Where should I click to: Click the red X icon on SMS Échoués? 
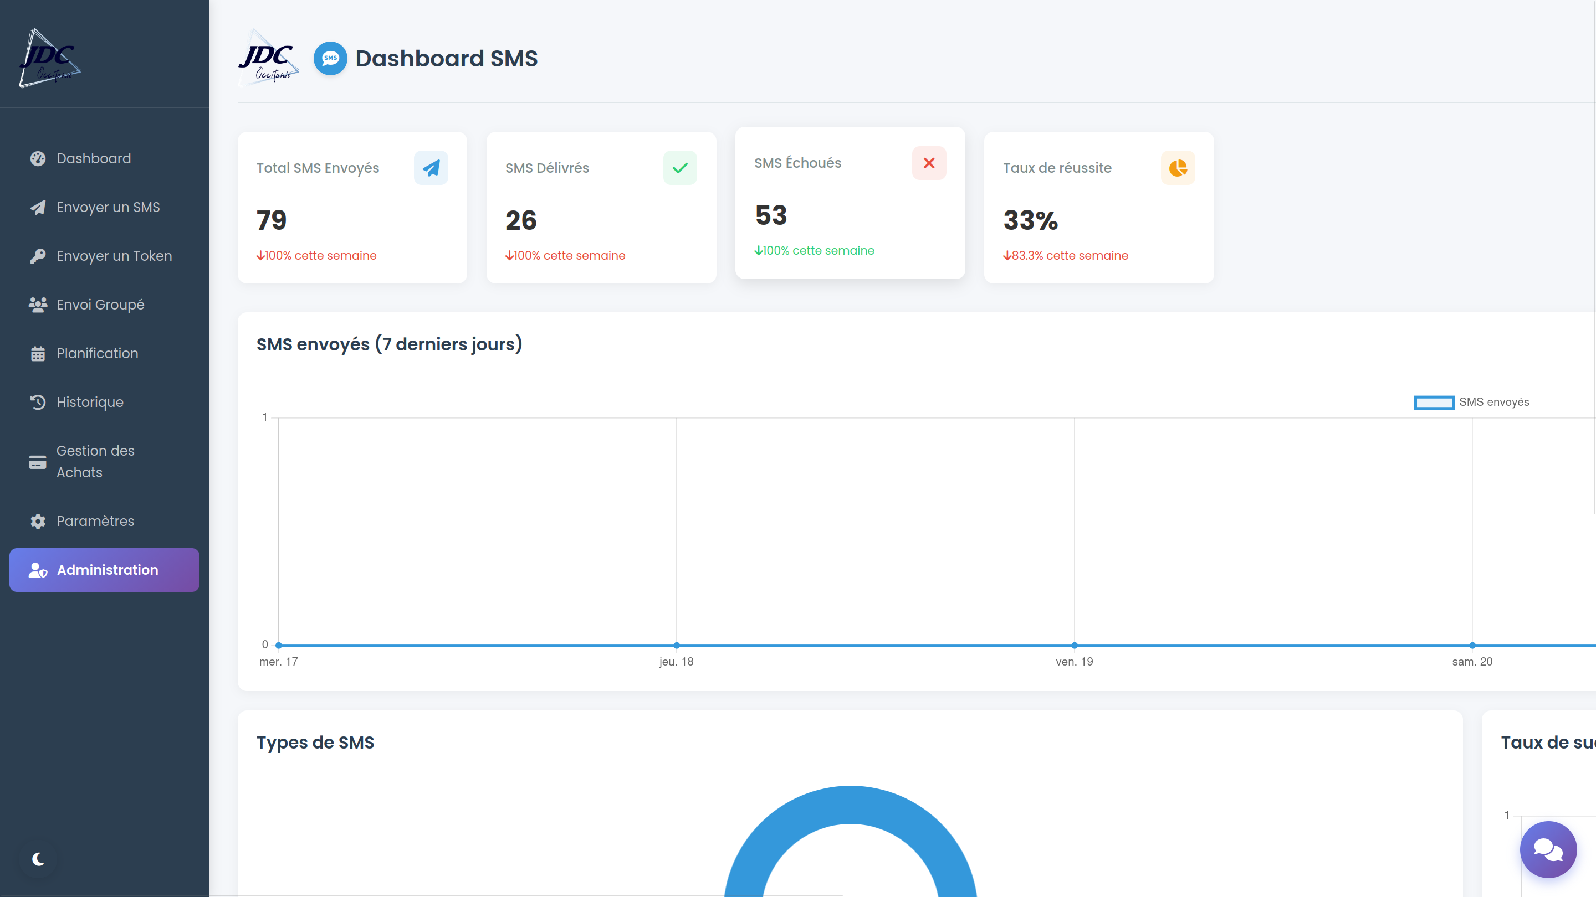(929, 163)
